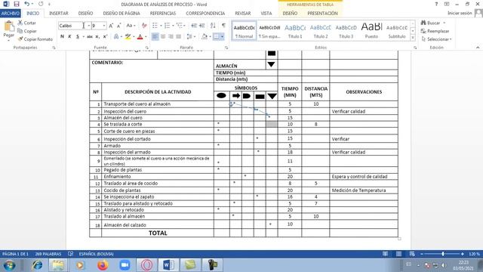This screenshot has height=272, width=483.
Task: Activate Copiar formato painter
Action: click(35, 39)
